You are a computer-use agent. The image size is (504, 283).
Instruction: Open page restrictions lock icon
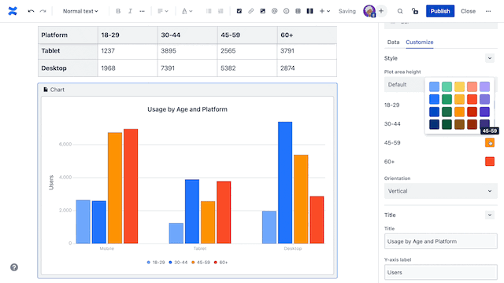pos(415,11)
